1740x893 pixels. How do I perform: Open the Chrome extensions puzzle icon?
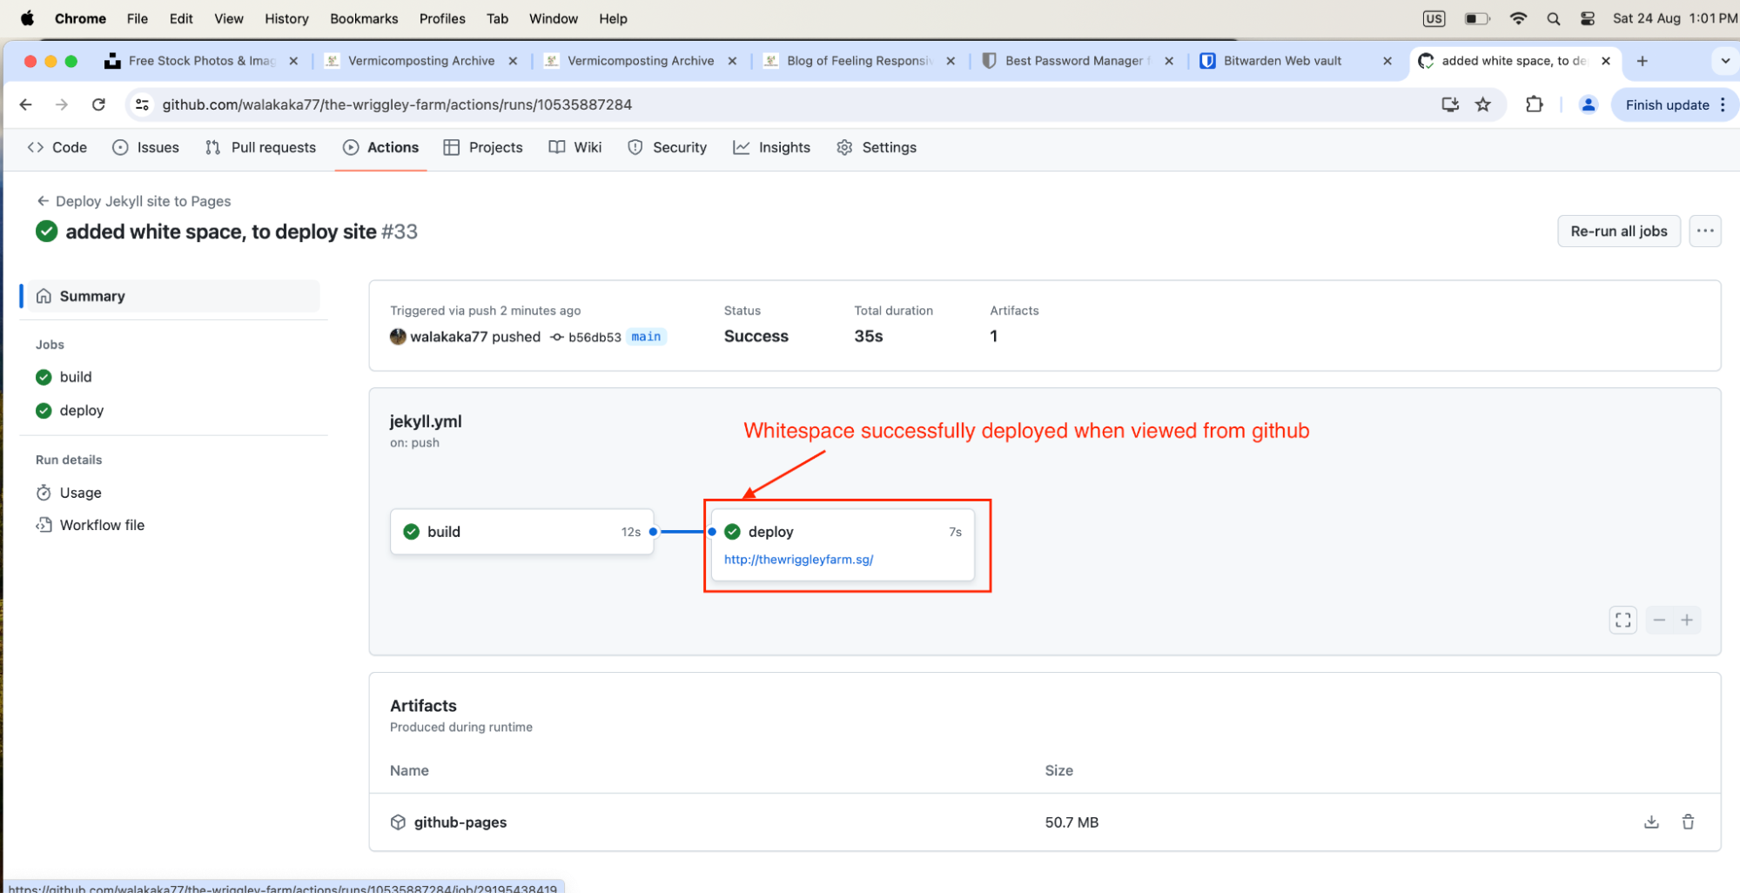[x=1534, y=104]
